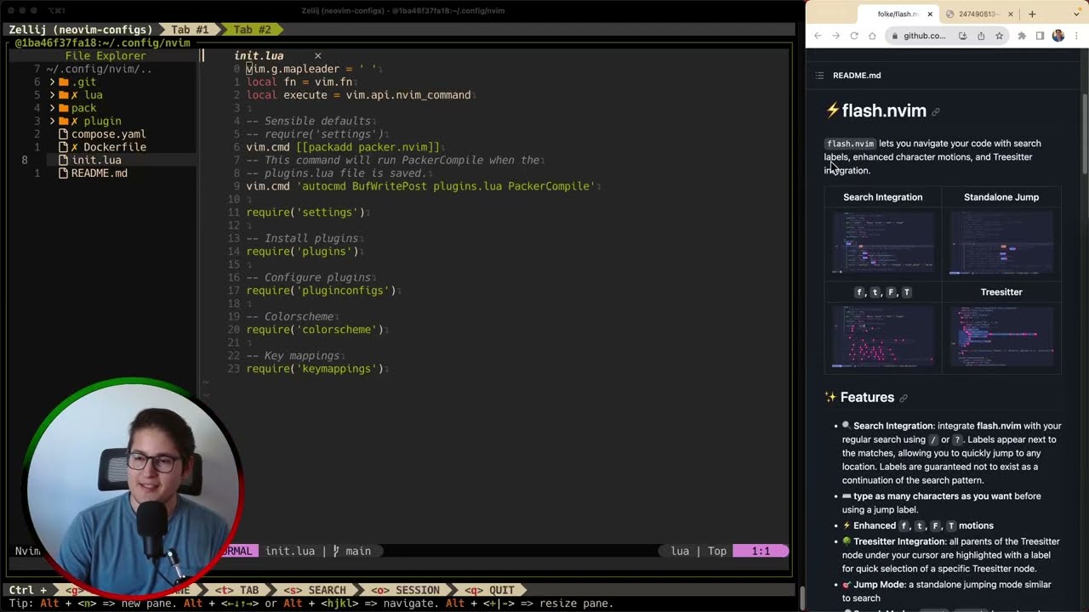1089x612 pixels.
Task: Click the Dockerfile file icon
Action: [x=63, y=147]
